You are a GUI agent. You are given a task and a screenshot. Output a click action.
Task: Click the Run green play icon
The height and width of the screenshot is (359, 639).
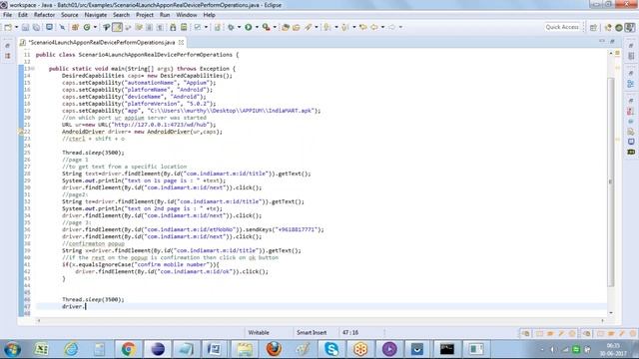pyautogui.click(x=249, y=27)
